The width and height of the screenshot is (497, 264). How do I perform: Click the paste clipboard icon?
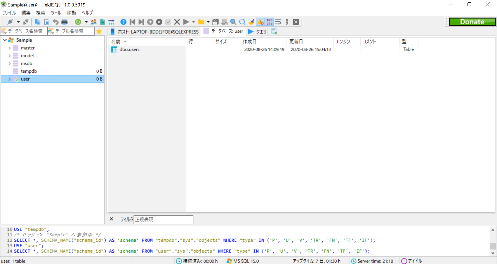pyautogui.click(x=47, y=22)
